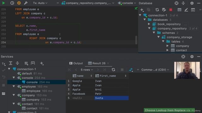Open query history clock icon
The width and height of the screenshot is (202, 113).
[x=12, y=3]
